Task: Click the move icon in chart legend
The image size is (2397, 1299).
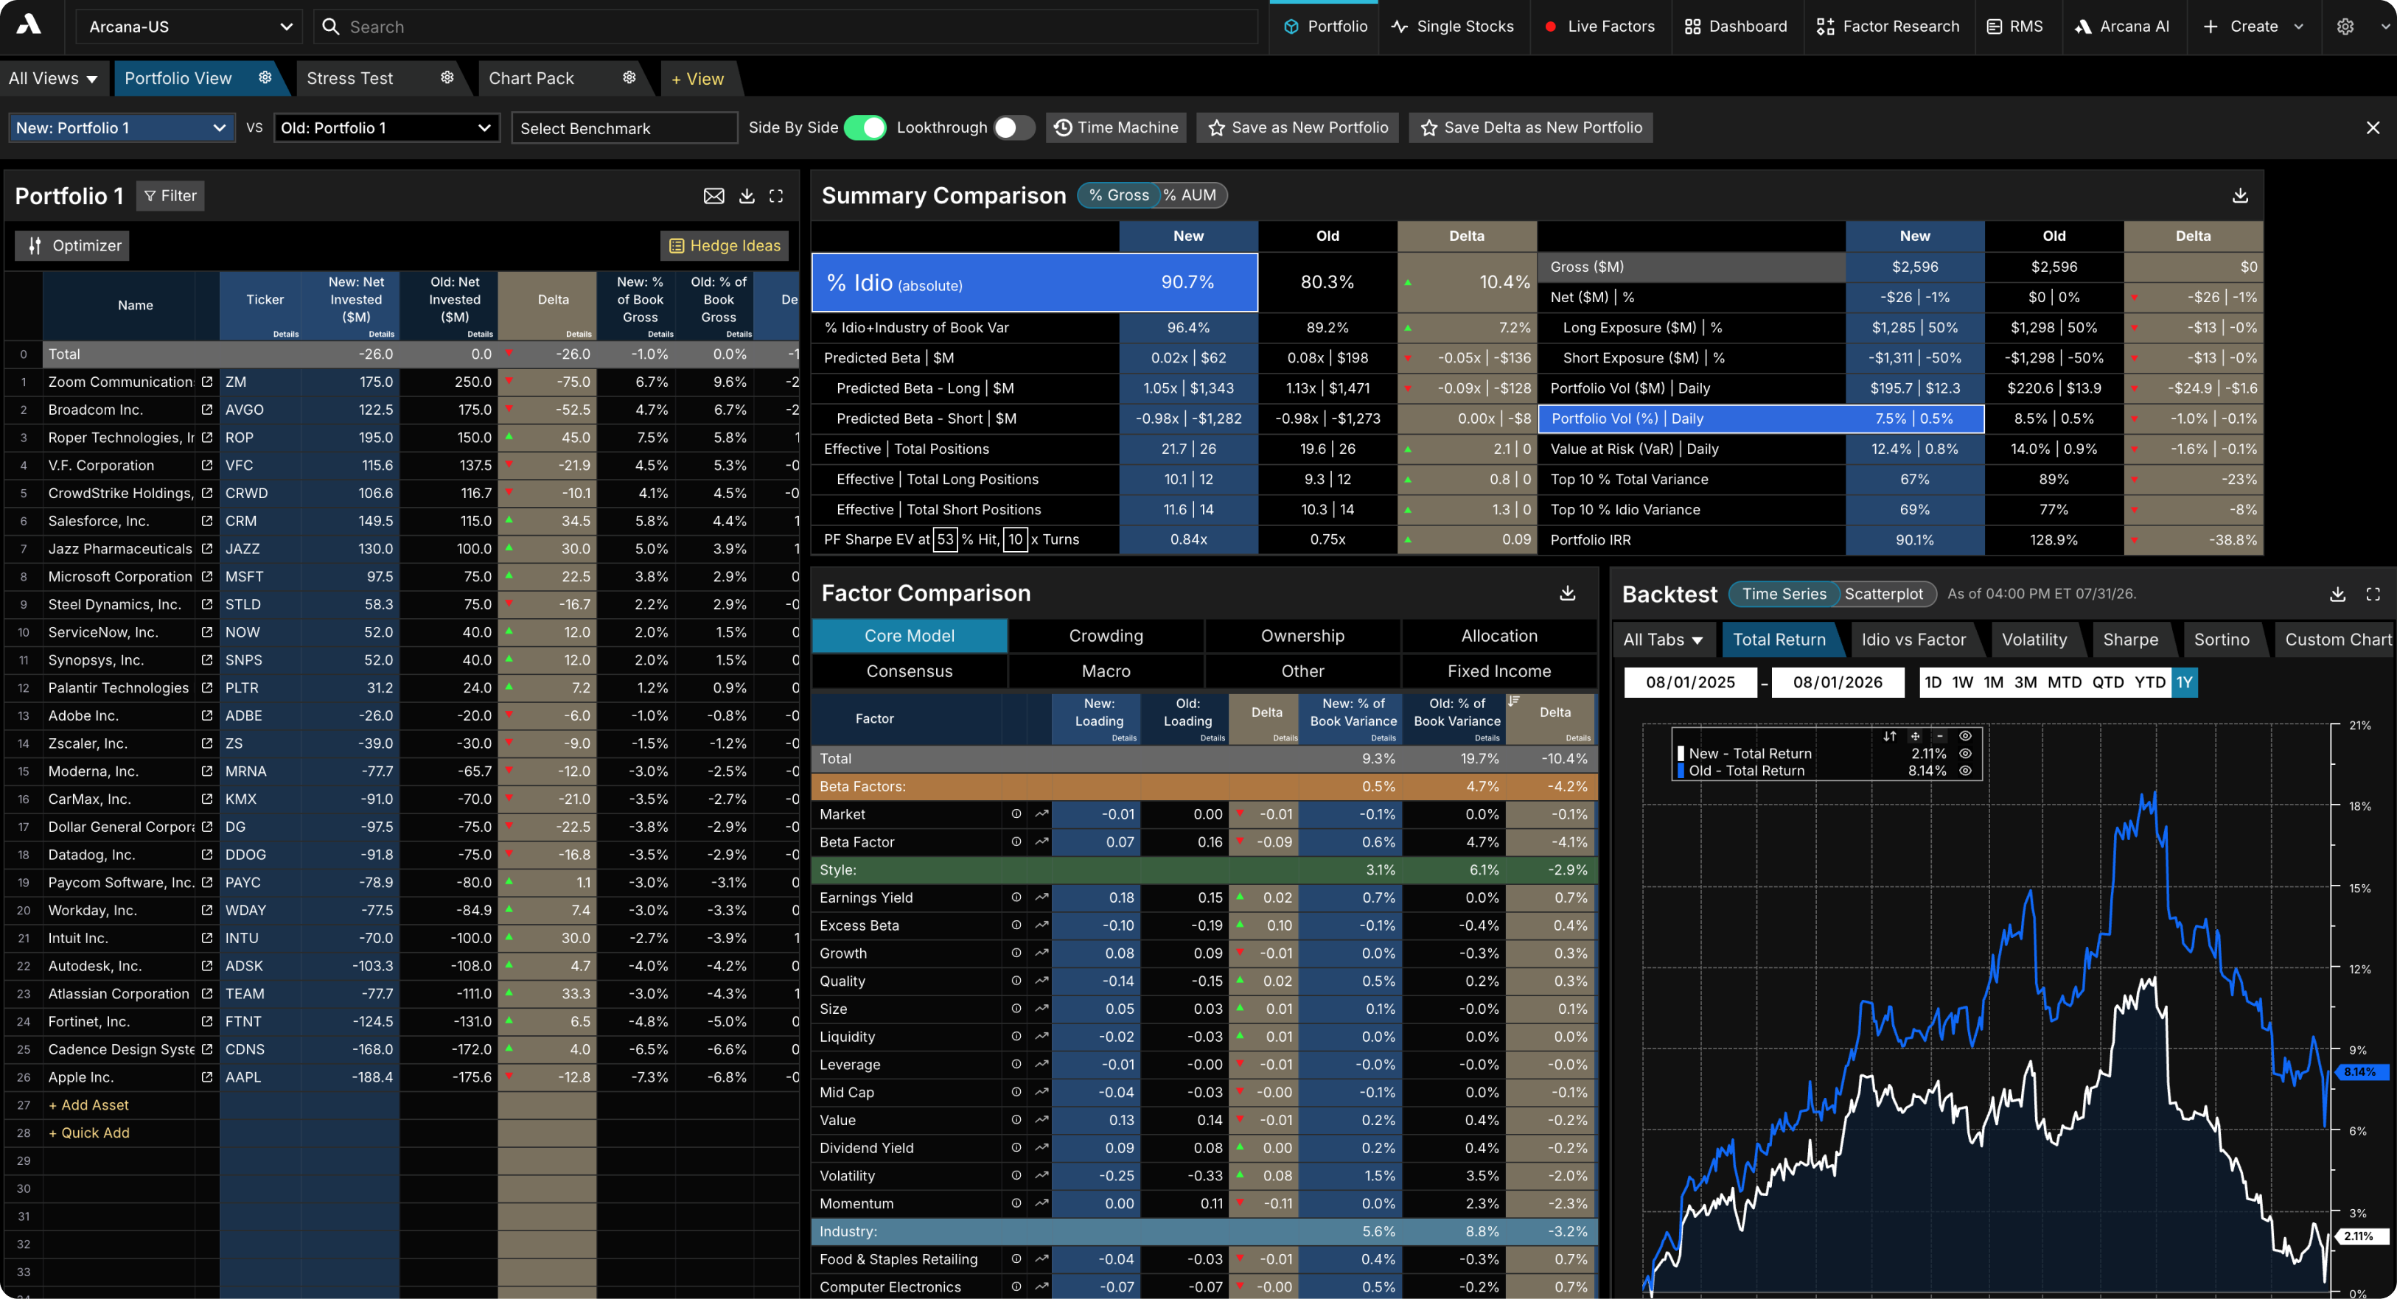Action: (x=1915, y=735)
